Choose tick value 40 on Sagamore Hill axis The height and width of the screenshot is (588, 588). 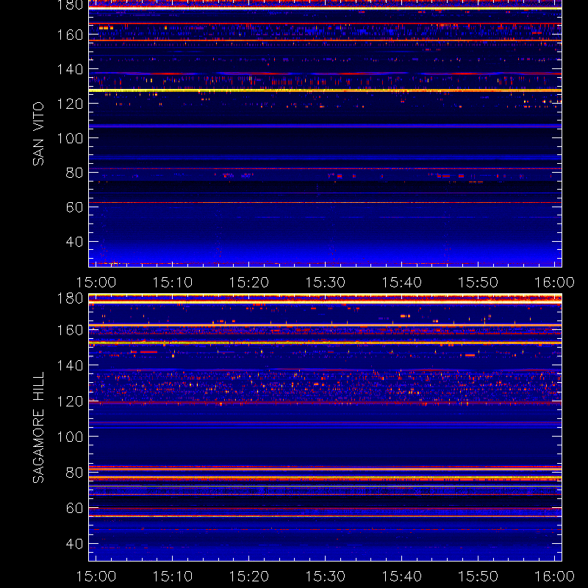pyautogui.click(x=74, y=544)
